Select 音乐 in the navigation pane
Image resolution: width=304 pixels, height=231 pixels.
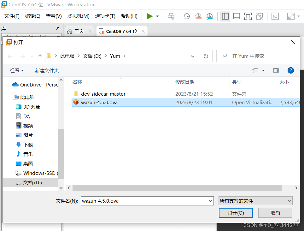click(24, 154)
